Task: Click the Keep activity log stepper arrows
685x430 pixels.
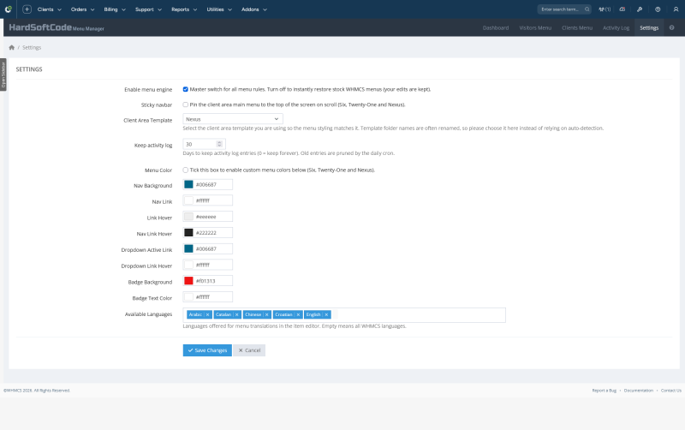Action: [219, 144]
